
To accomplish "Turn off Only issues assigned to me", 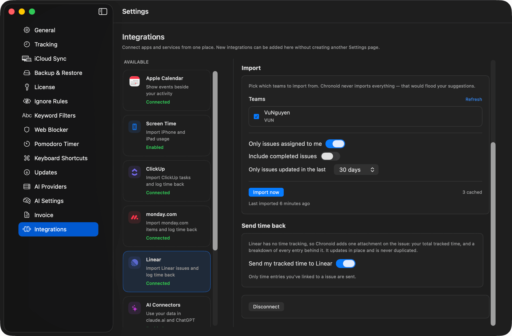I will coord(335,144).
